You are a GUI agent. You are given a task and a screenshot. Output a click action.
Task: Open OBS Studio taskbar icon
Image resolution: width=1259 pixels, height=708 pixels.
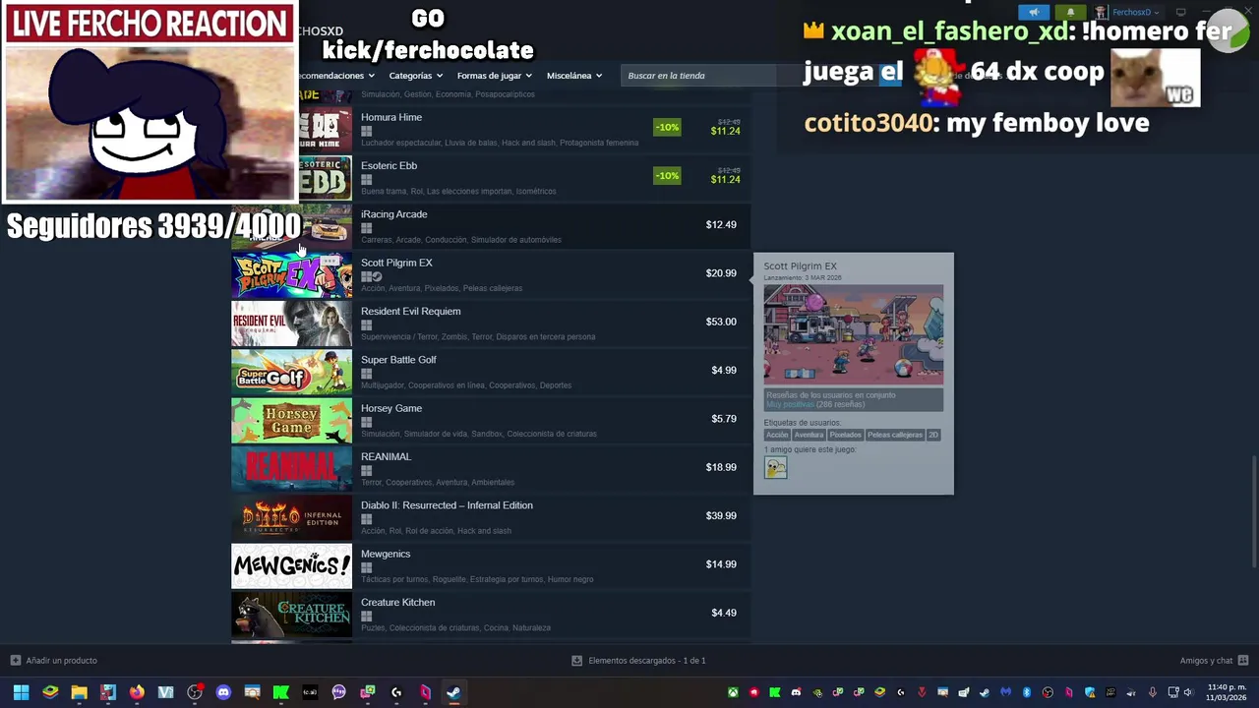[x=195, y=692]
